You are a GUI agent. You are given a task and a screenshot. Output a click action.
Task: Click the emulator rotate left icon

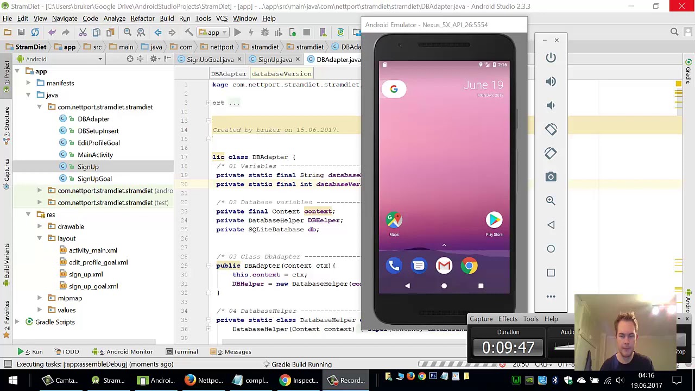551,129
